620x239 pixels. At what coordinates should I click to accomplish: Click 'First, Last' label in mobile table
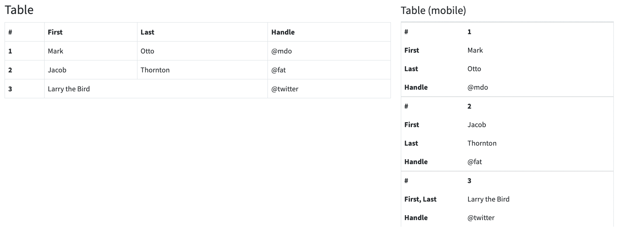420,199
